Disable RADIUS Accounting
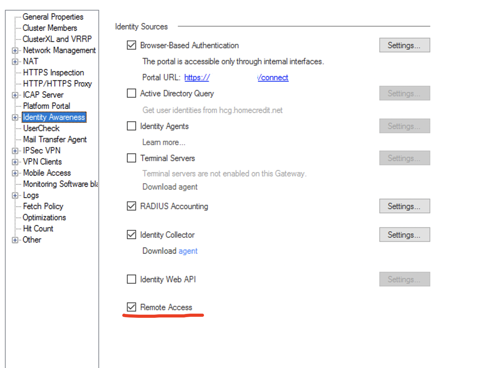This screenshot has height=368, width=484. (131, 206)
